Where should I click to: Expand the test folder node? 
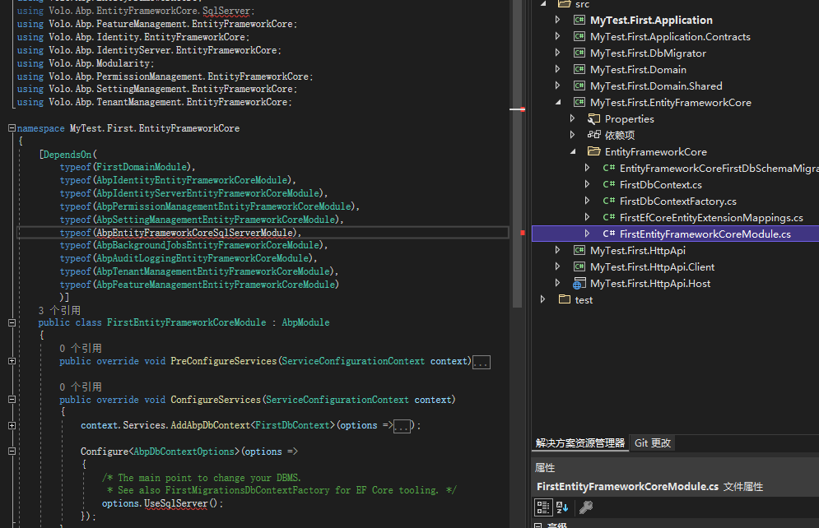[x=542, y=299]
